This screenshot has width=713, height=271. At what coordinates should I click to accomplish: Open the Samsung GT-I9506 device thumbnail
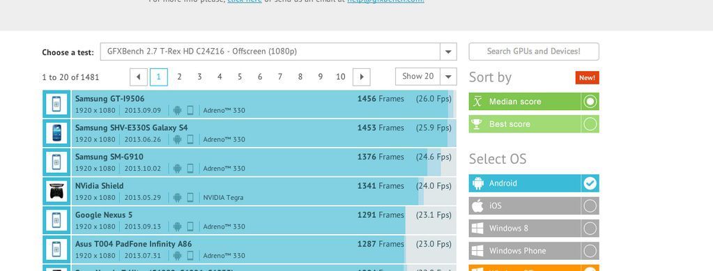(56, 104)
